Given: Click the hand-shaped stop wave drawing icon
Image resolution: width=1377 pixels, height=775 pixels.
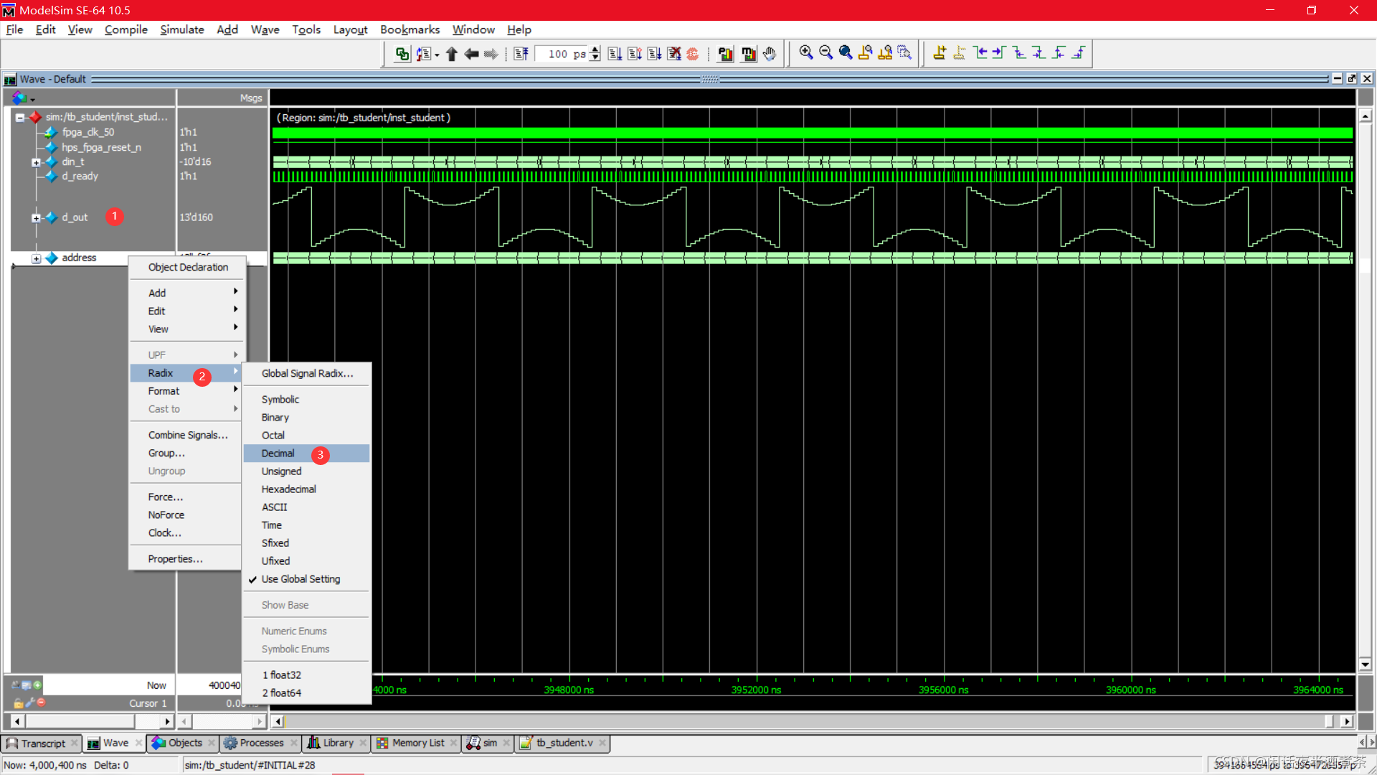Looking at the screenshot, I should tap(770, 54).
